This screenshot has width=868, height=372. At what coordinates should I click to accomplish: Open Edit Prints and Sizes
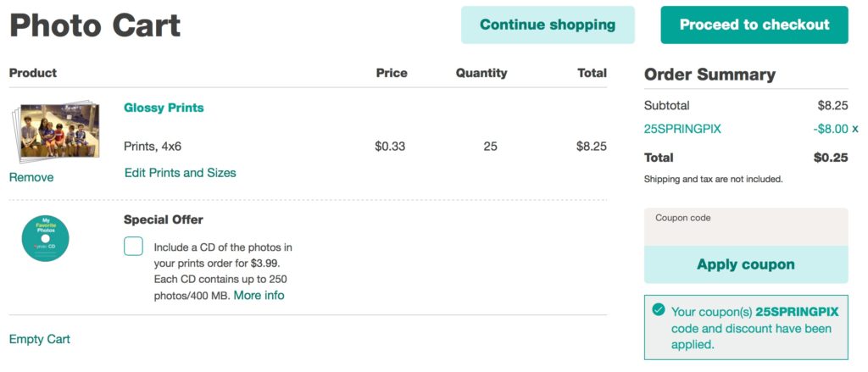click(180, 173)
